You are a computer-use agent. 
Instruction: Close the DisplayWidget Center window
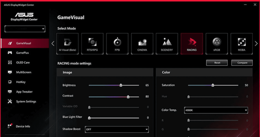255,5
